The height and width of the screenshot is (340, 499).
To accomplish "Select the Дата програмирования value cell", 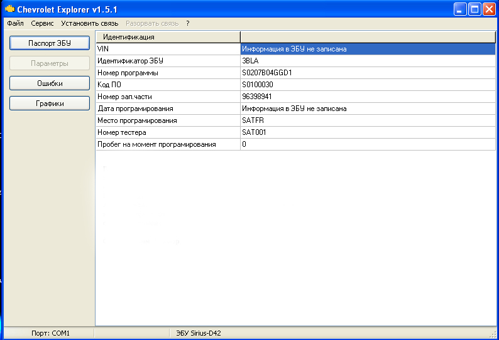I will click(x=368, y=109).
